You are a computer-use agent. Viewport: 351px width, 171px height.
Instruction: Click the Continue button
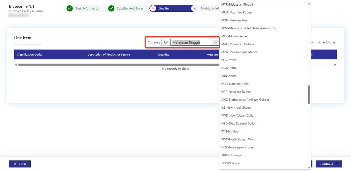(x=329, y=164)
